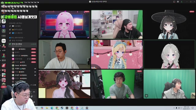
Task: Focus the man in gray jacket on green backdrop
Action: click(x=169, y=84)
